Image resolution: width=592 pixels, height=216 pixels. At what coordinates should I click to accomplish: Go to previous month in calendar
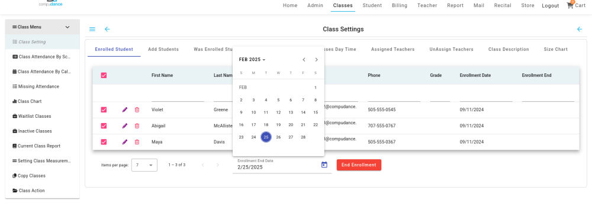click(x=304, y=60)
